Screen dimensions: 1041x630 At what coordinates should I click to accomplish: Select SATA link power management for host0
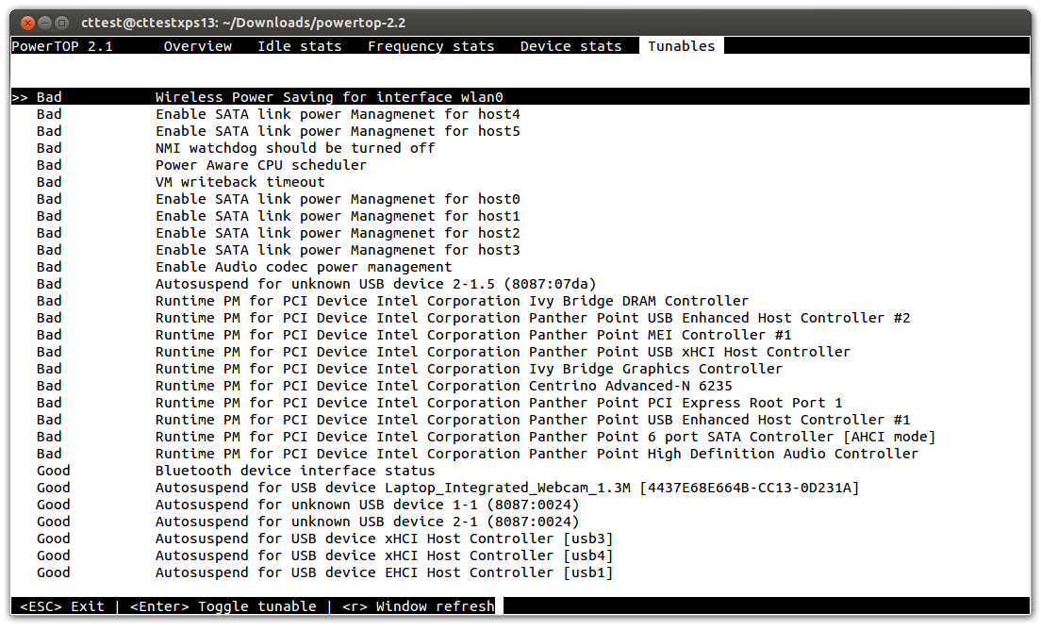520,199
